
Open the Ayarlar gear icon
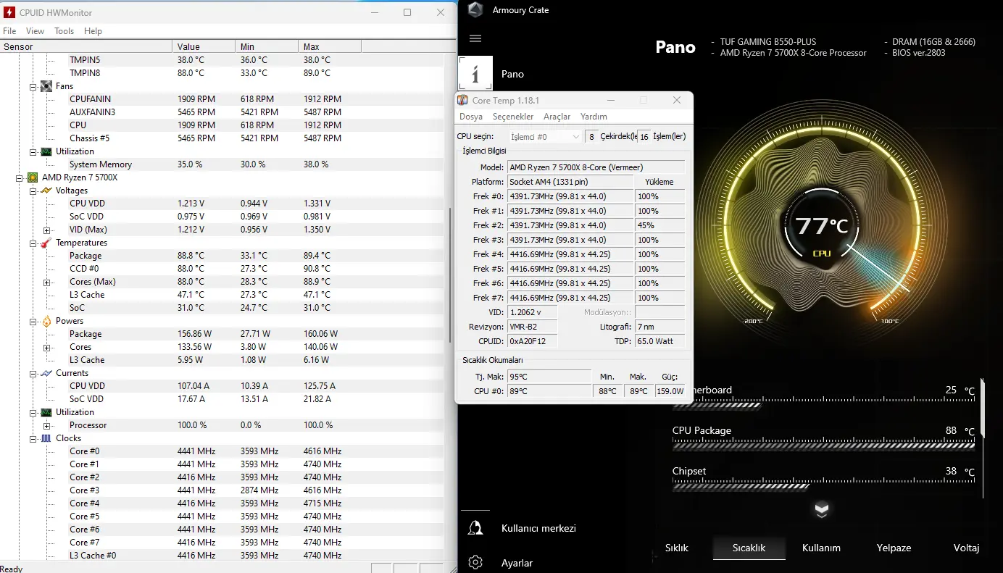point(475,563)
